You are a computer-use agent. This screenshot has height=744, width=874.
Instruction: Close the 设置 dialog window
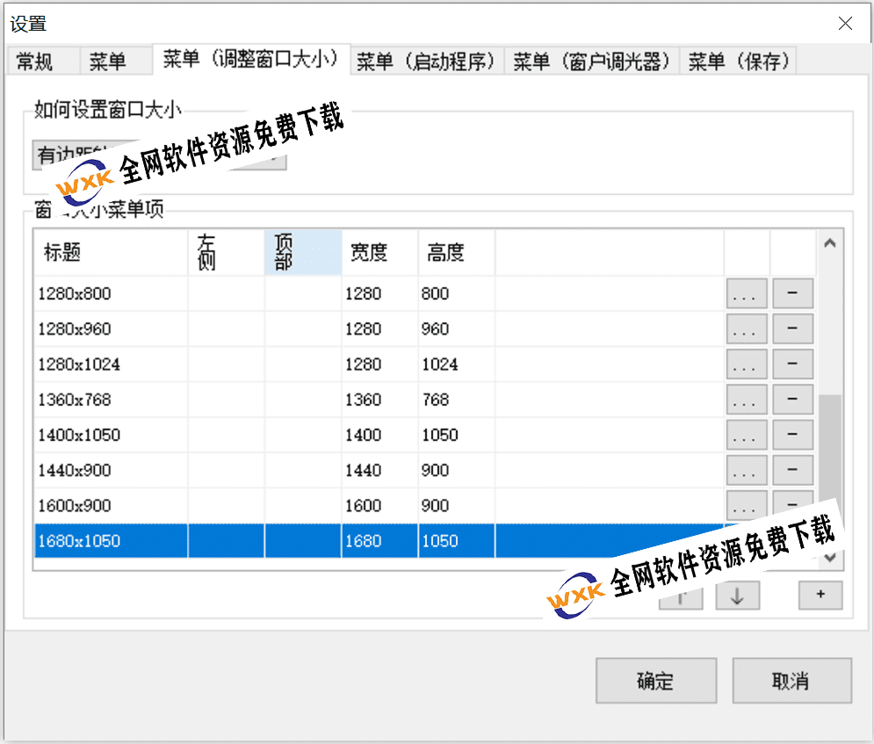click(845, 24)
